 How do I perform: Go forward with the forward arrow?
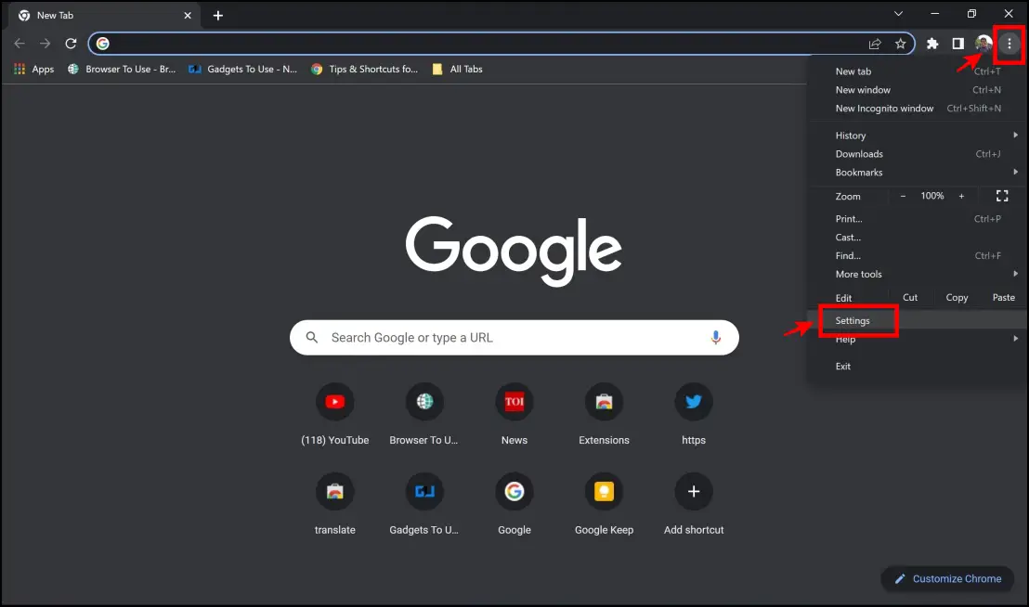pos(45,44)
